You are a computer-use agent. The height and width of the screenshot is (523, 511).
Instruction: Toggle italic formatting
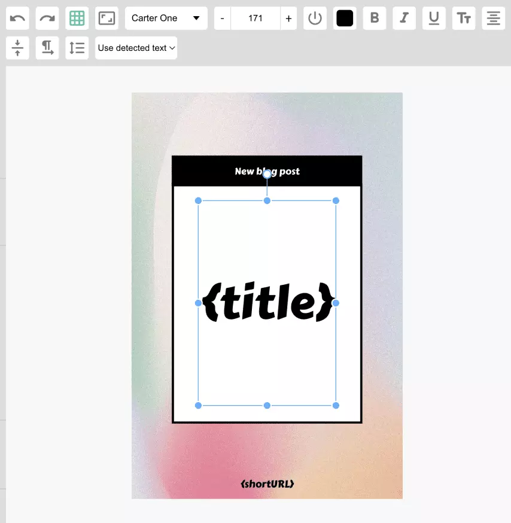point(404,18)
